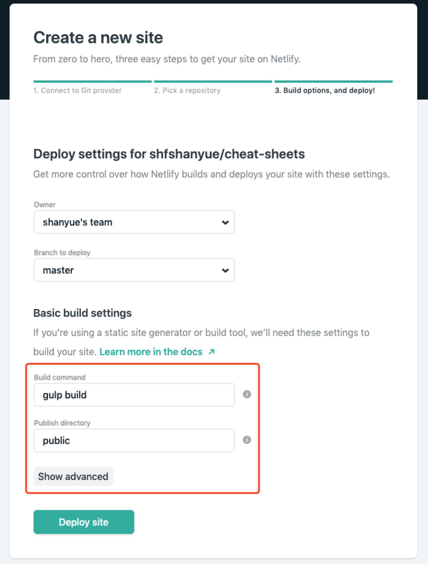This screenshot has height=564, width=428.
Task: Click the progress bar above Connect to Git provider
Action: 93,81
